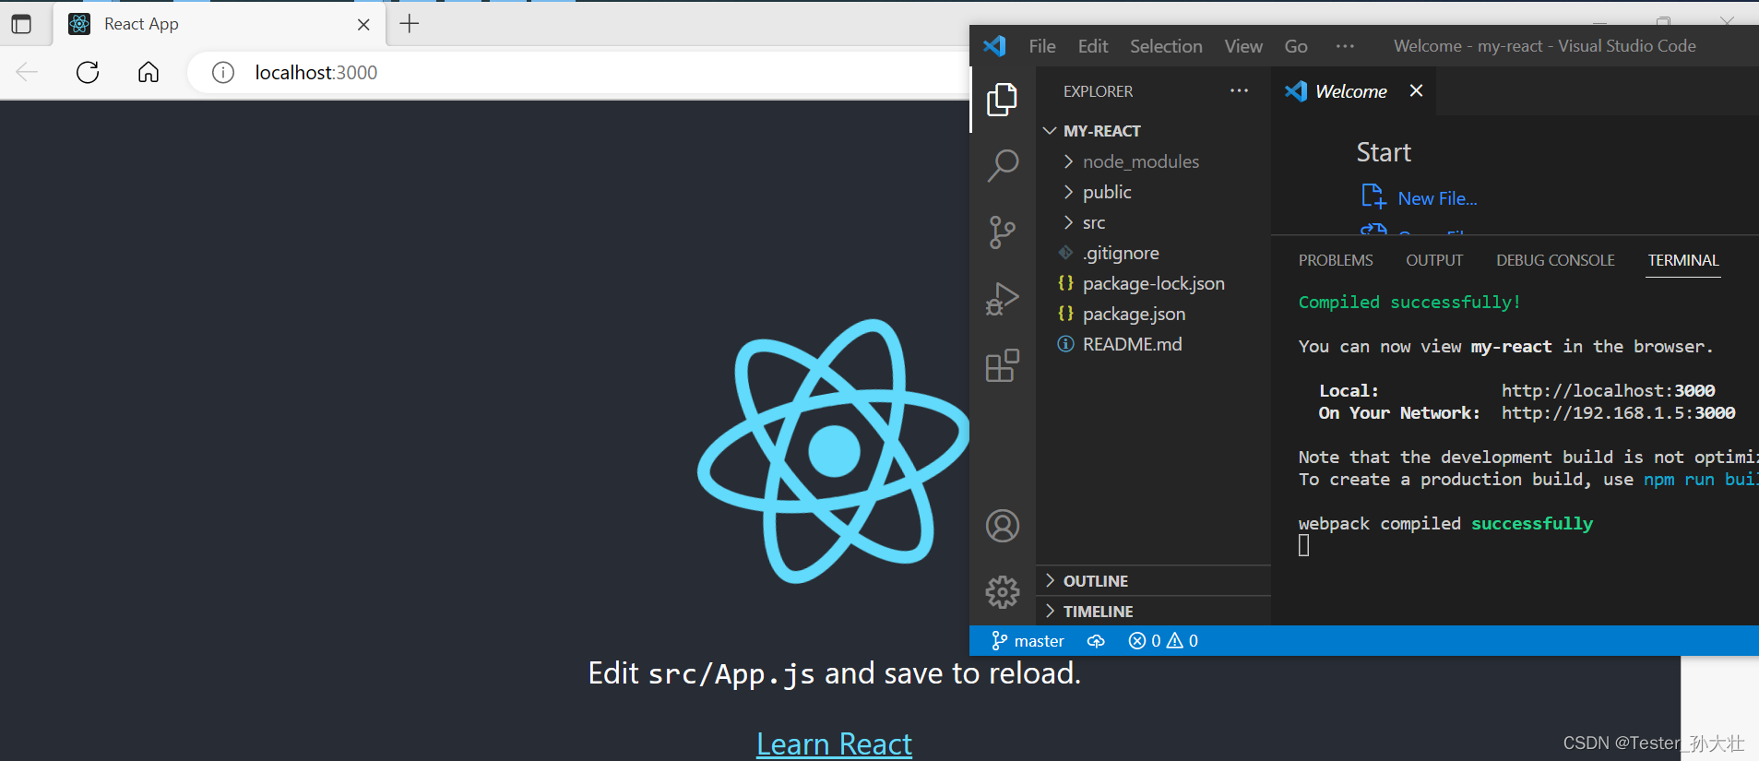1759x761 pixels.
Task: Open package-lock.json in the explorer
Action: coord(1154,283)
